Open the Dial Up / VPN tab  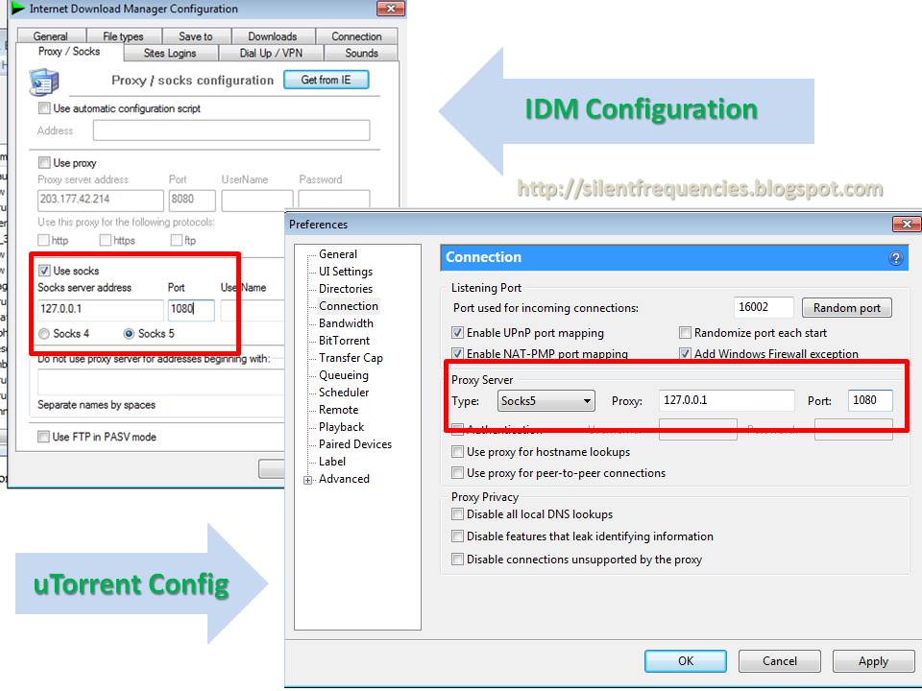point(271,53)
